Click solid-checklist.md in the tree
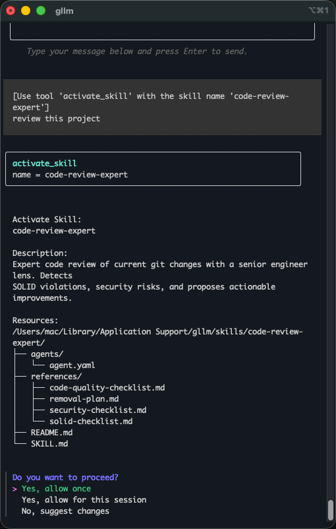Image resolution: width=336 pixels, height=529 pixels. pyautogui.click(x=91, y=421)
